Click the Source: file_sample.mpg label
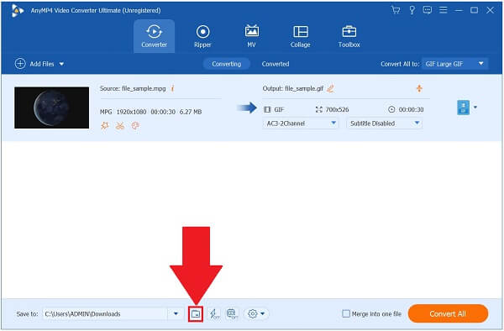 point(133,88)
